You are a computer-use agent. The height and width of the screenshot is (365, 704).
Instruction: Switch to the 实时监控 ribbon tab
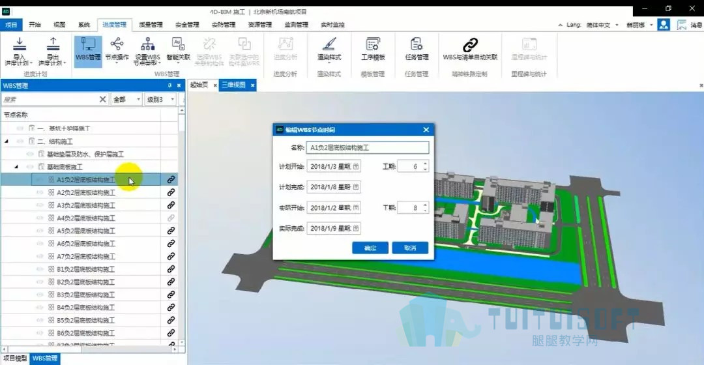332,25
